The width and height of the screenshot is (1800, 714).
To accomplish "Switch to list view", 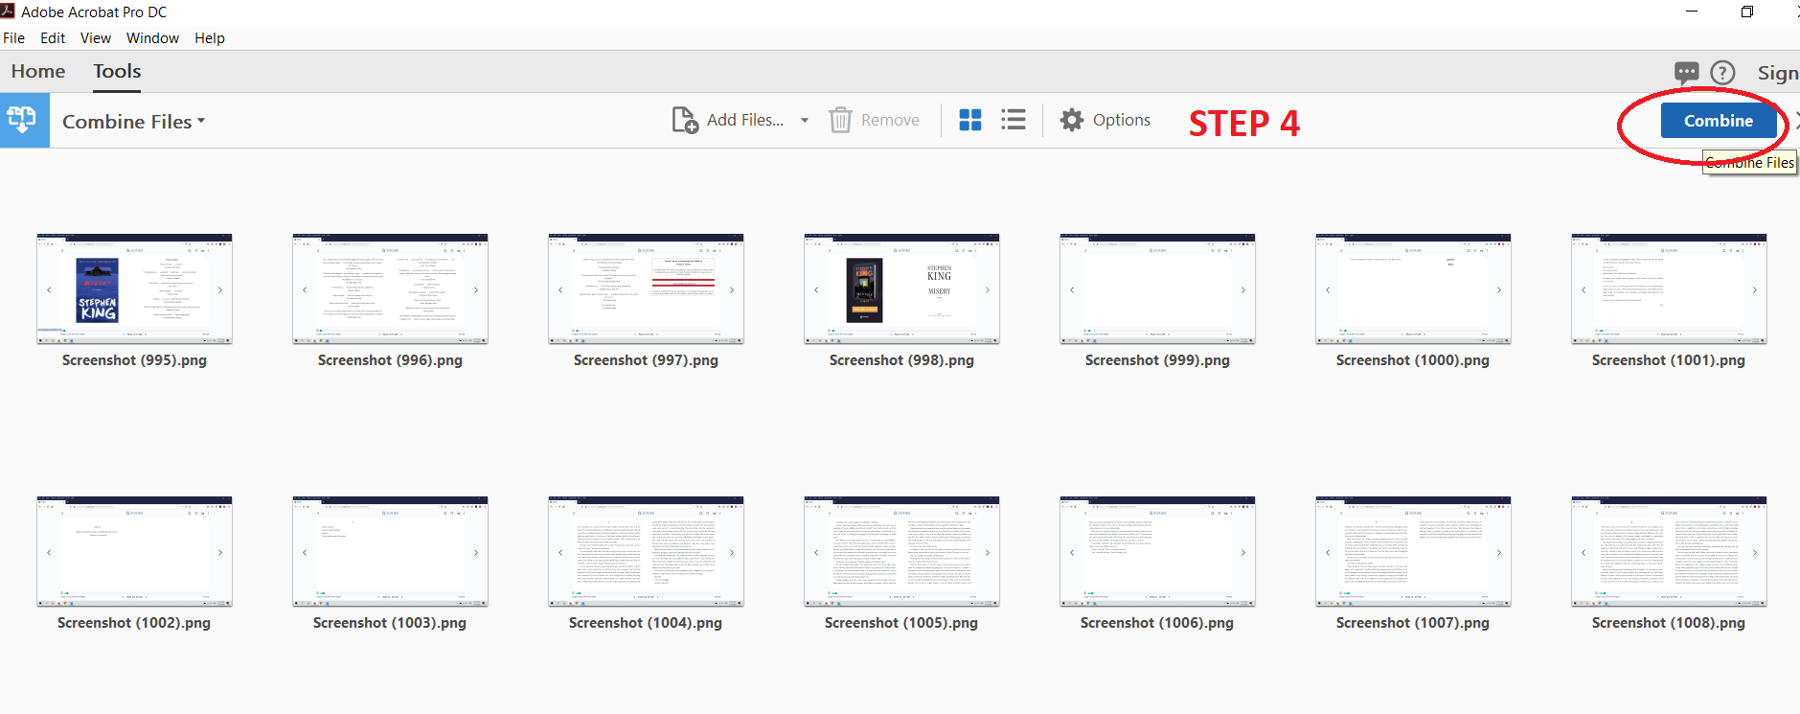I will tap(1014, 120).
